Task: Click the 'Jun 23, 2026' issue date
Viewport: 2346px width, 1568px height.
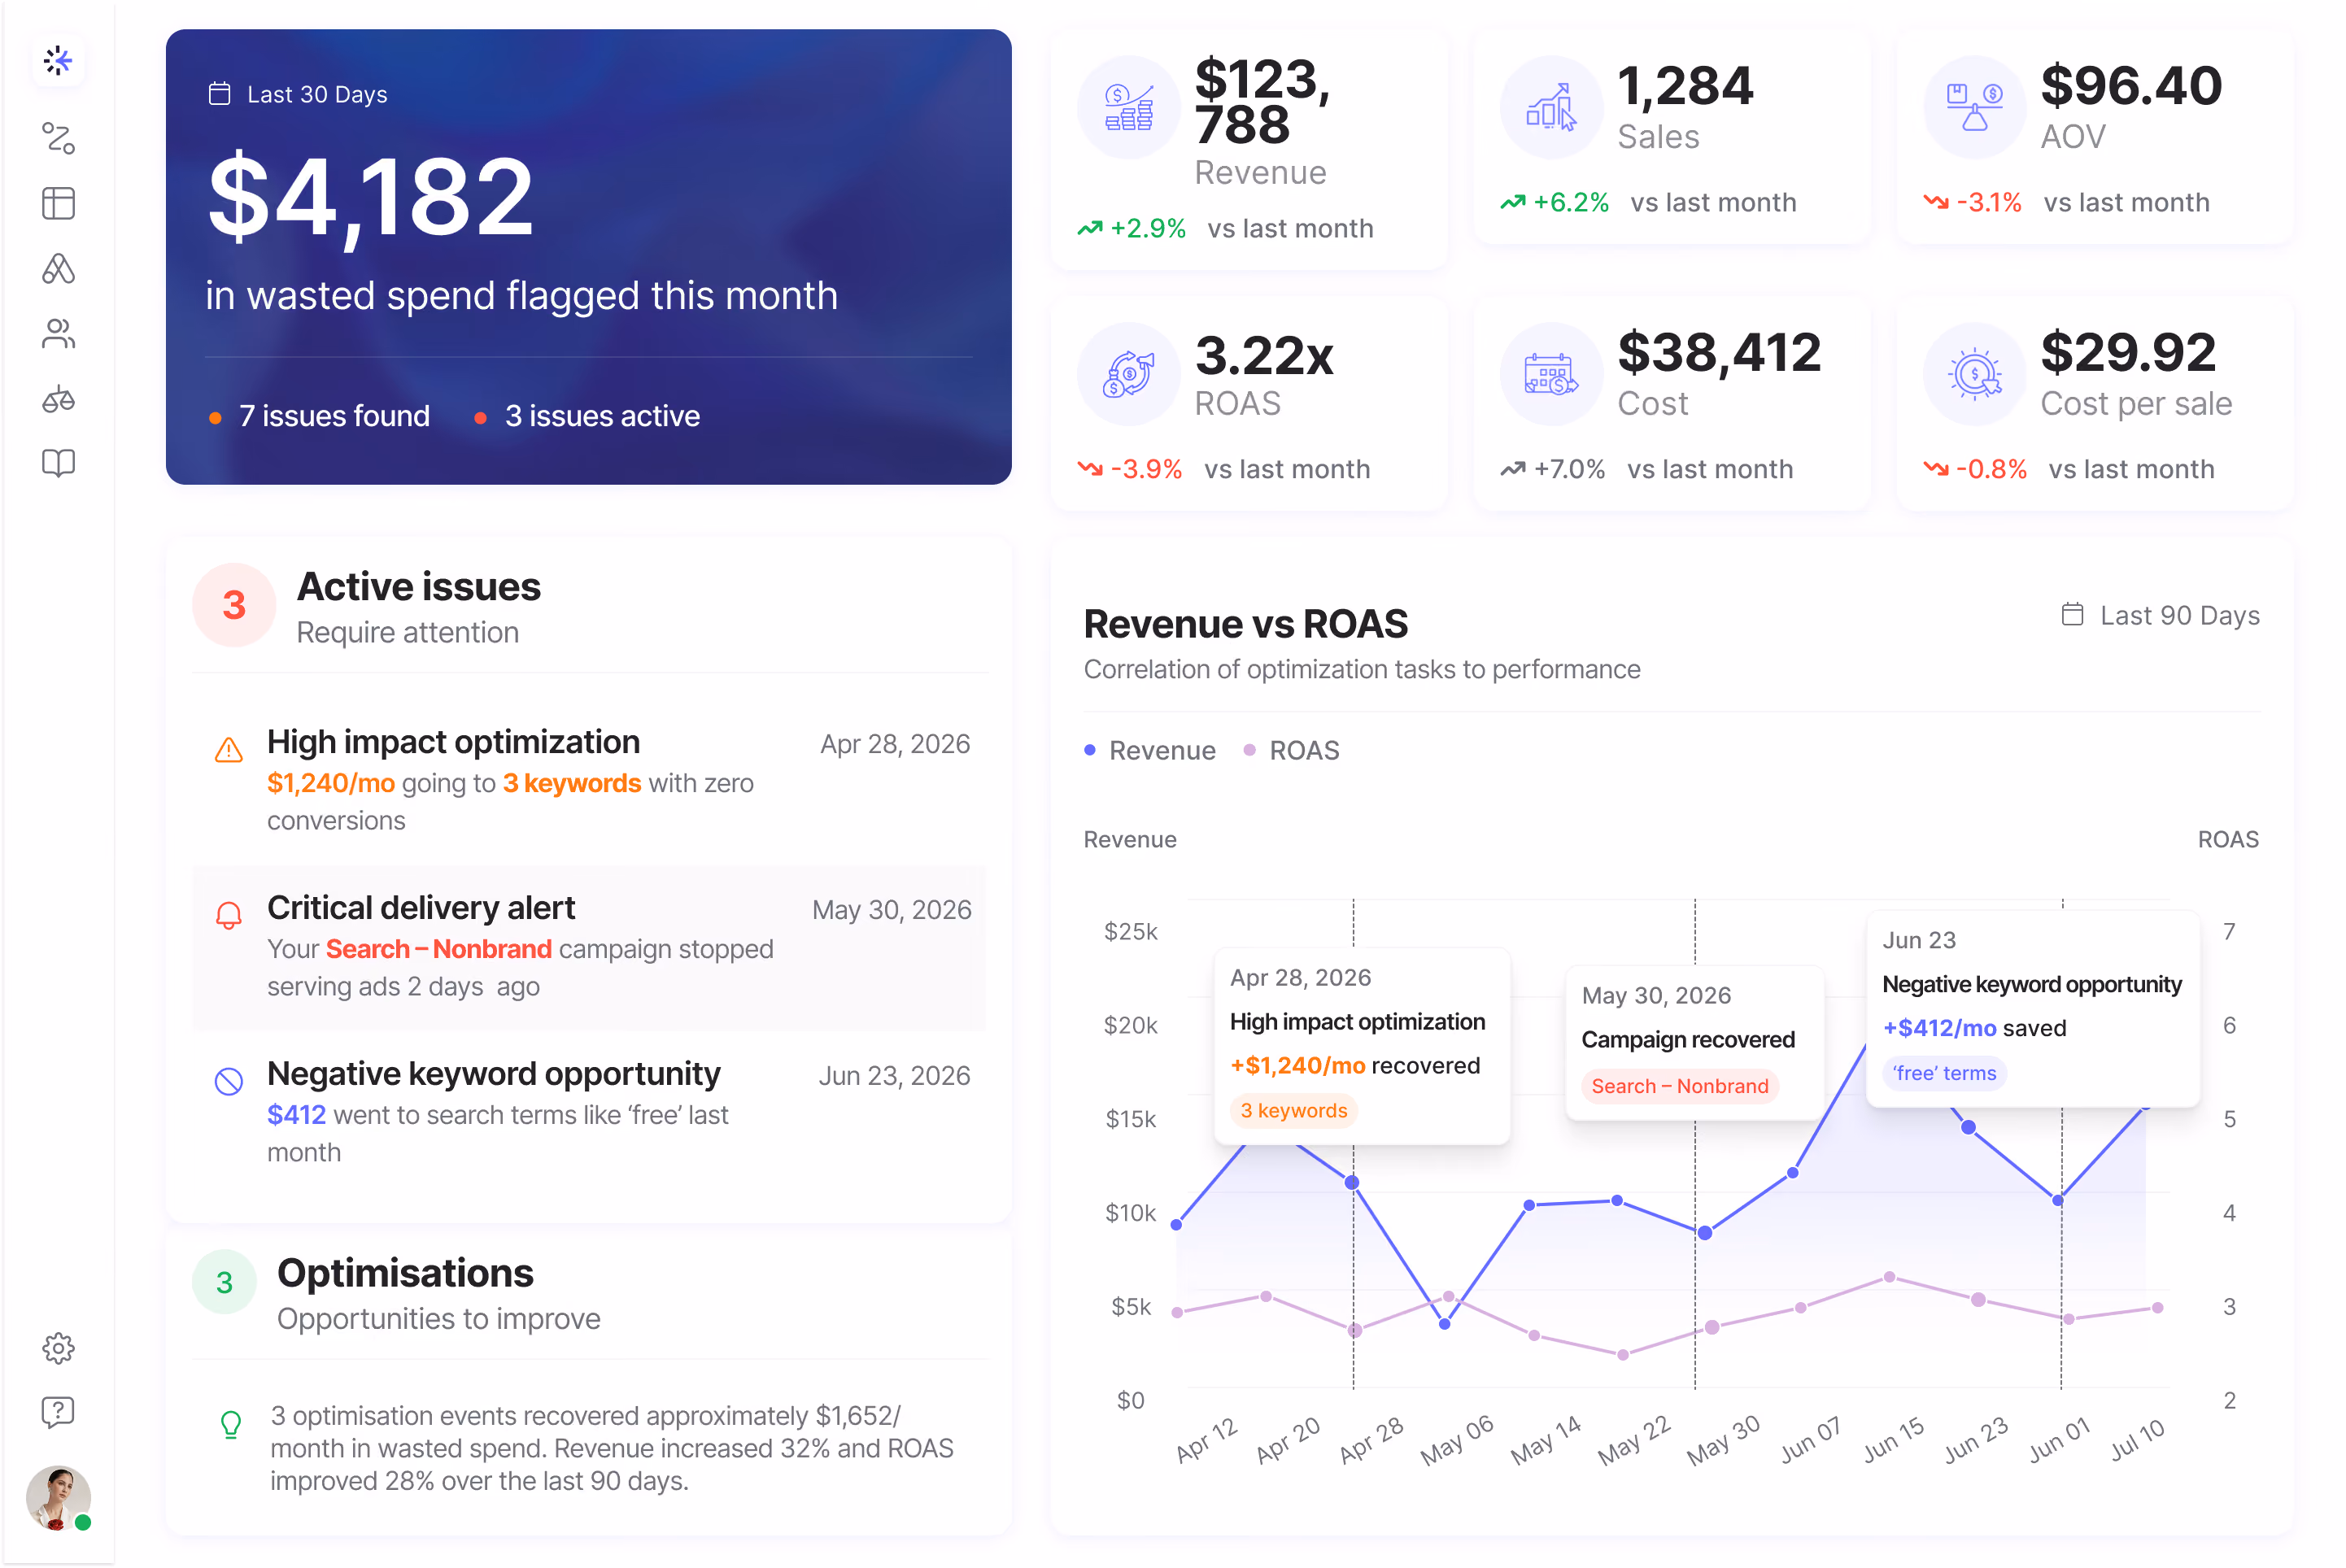Action: (x=895, y=1076)
